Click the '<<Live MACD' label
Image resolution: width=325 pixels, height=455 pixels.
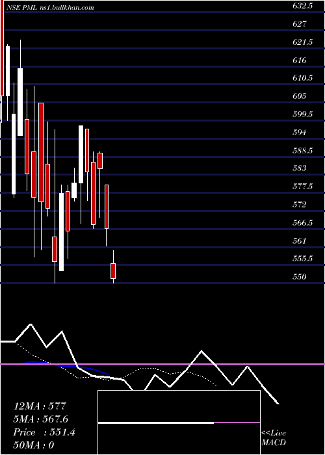point(274,438)
